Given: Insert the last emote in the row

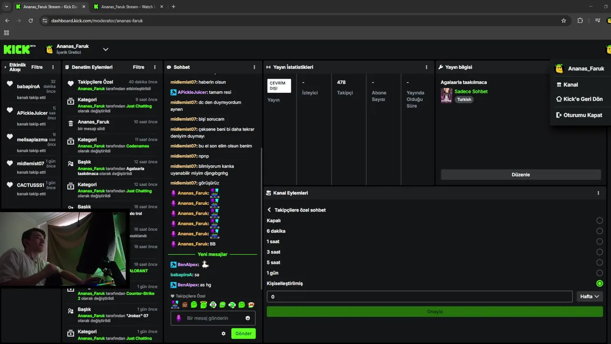Looking at the screenshot, I should 251,305.
